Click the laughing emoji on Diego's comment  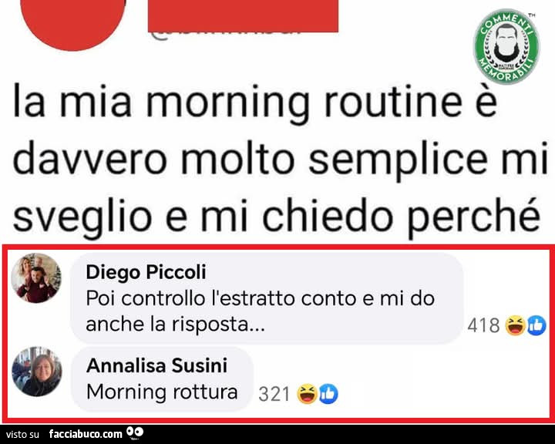tap(515, 325)
